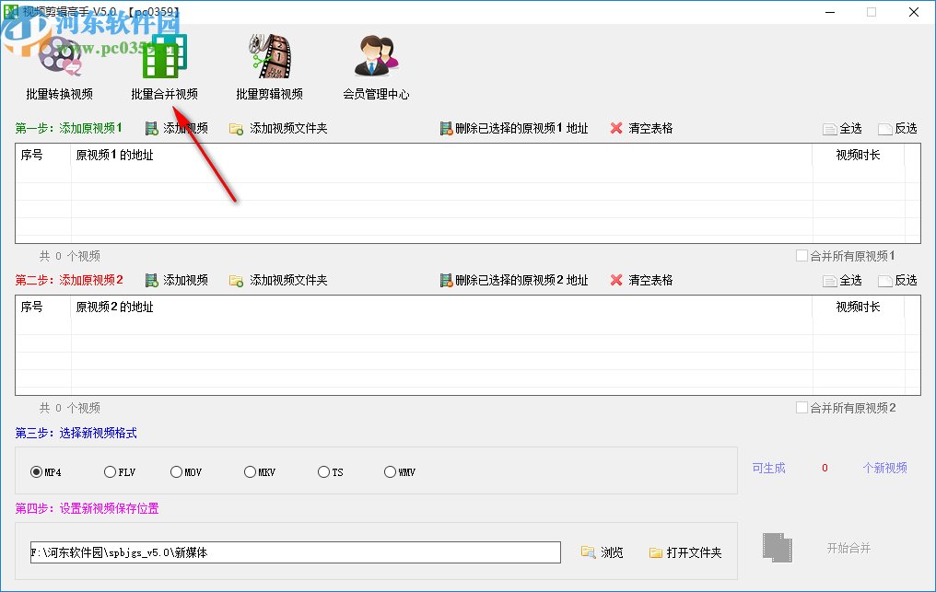Enable 合并所有原视频2 checkbox
The height and width of the screenshot is (592, 936).
tap(803, 408)
